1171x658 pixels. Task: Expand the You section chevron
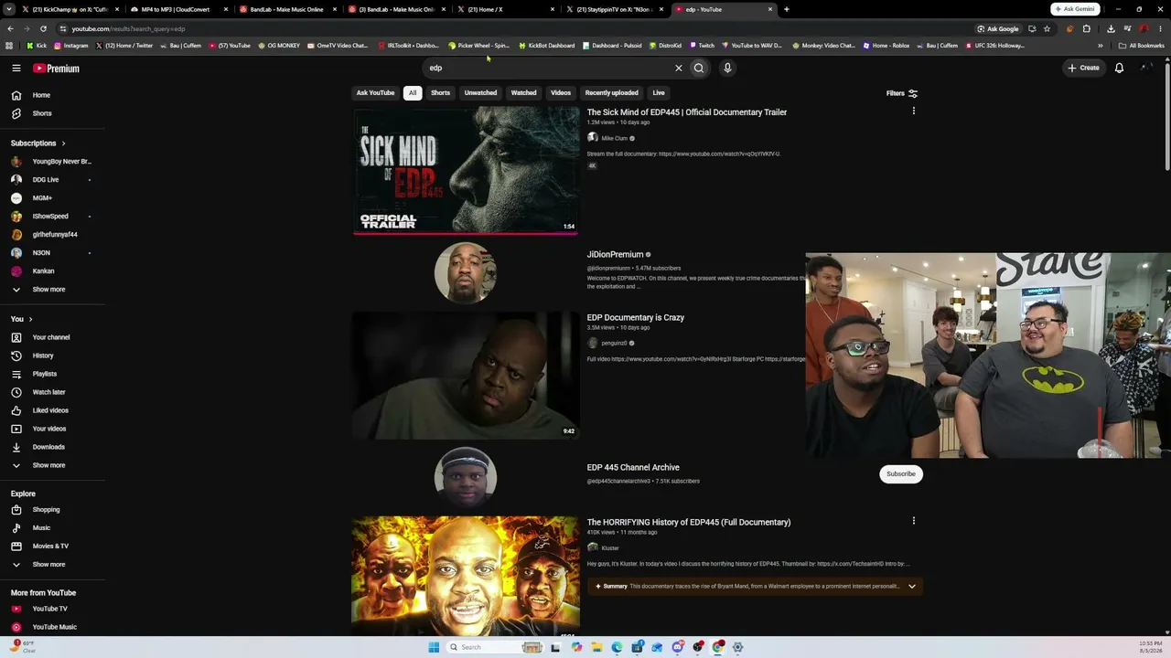point(30,319)
